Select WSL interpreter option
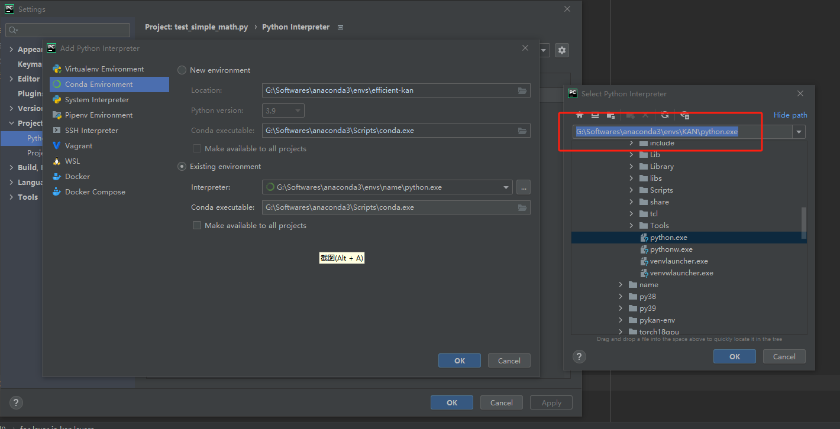 pyautogui.click(x=109, y=161)
